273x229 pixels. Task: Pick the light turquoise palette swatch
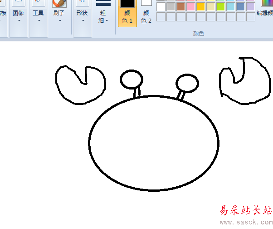point(231,7)
